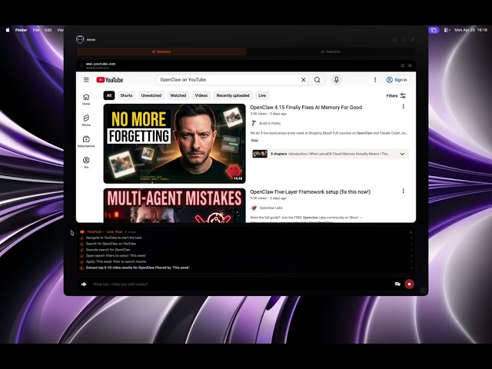The image size is (492, 369).
Task: Select the Live filter chip
Action: (262, 95)
